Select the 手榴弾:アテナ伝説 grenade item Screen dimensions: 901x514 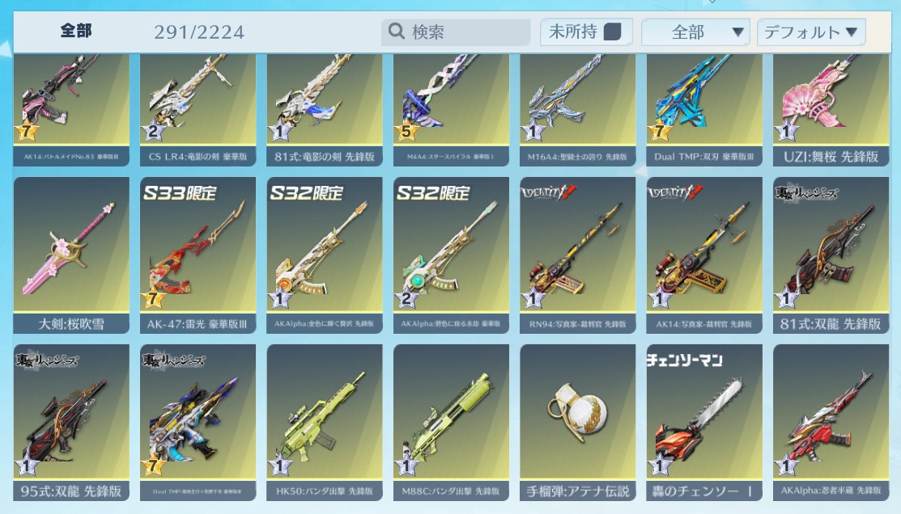click(x=577, y=423)
